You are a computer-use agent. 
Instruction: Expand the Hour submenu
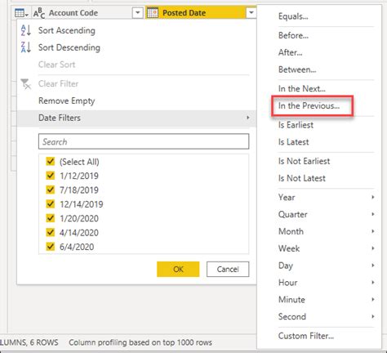point(373,283)
